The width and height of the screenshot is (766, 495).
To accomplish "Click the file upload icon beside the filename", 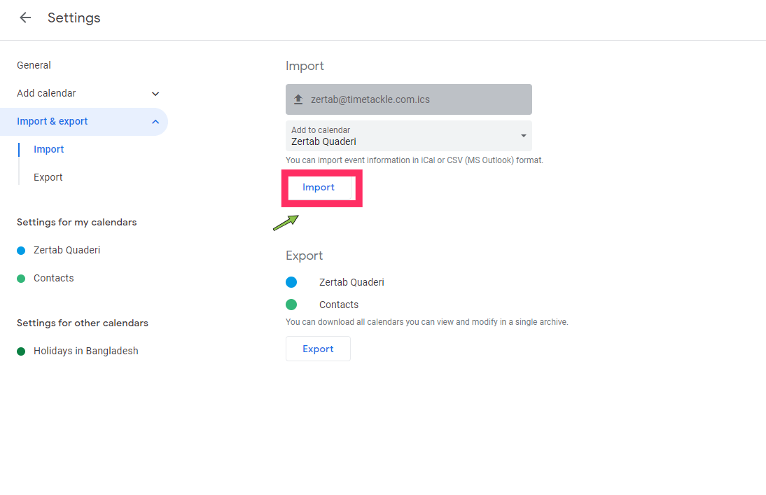I will click(x=297, y=99).
